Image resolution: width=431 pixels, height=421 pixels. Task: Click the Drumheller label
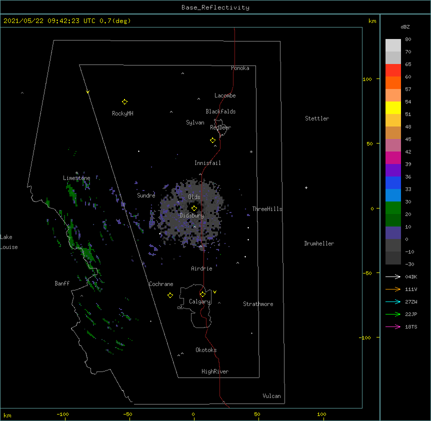pyautogui.click(x=319, y=243)
